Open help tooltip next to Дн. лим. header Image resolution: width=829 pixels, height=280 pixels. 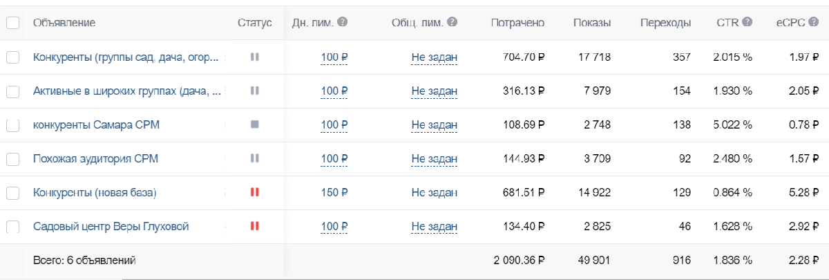pyautogui.click(x=342, y=23)
